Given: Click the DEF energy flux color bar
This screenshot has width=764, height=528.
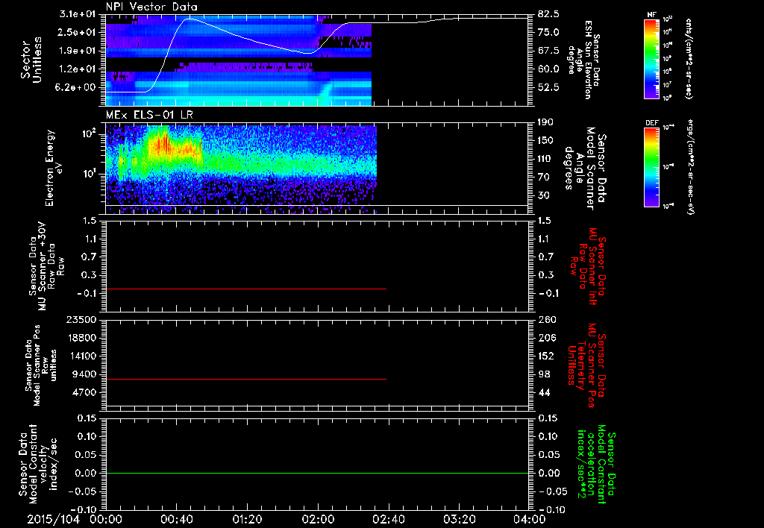Looking at the screenshot, I should point(651,167).
